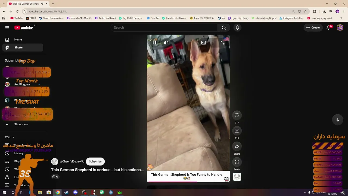Viewport: 348px width, 196px height.
Task: Open the tab search dropdown arrow
Action: [3, 4]
